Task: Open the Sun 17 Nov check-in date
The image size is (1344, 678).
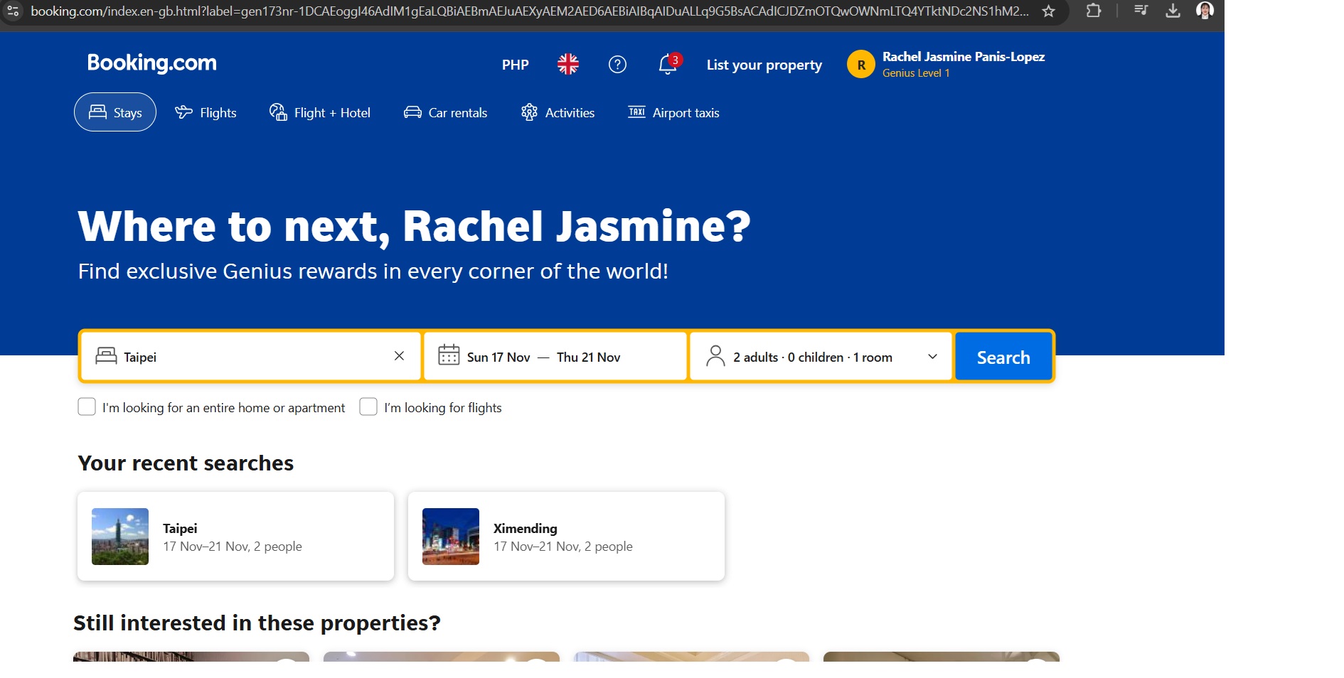Action: [x=498, y=357]
